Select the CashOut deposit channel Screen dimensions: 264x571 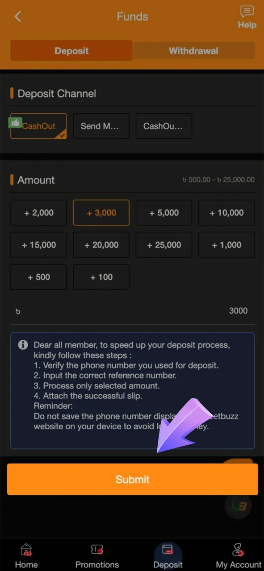(x=38, y=126)
